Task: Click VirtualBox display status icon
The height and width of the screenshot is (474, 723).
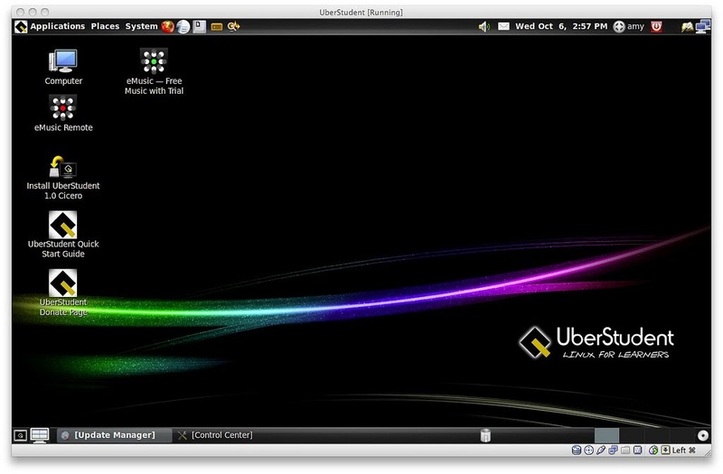Action: click(x=638, y=450)
